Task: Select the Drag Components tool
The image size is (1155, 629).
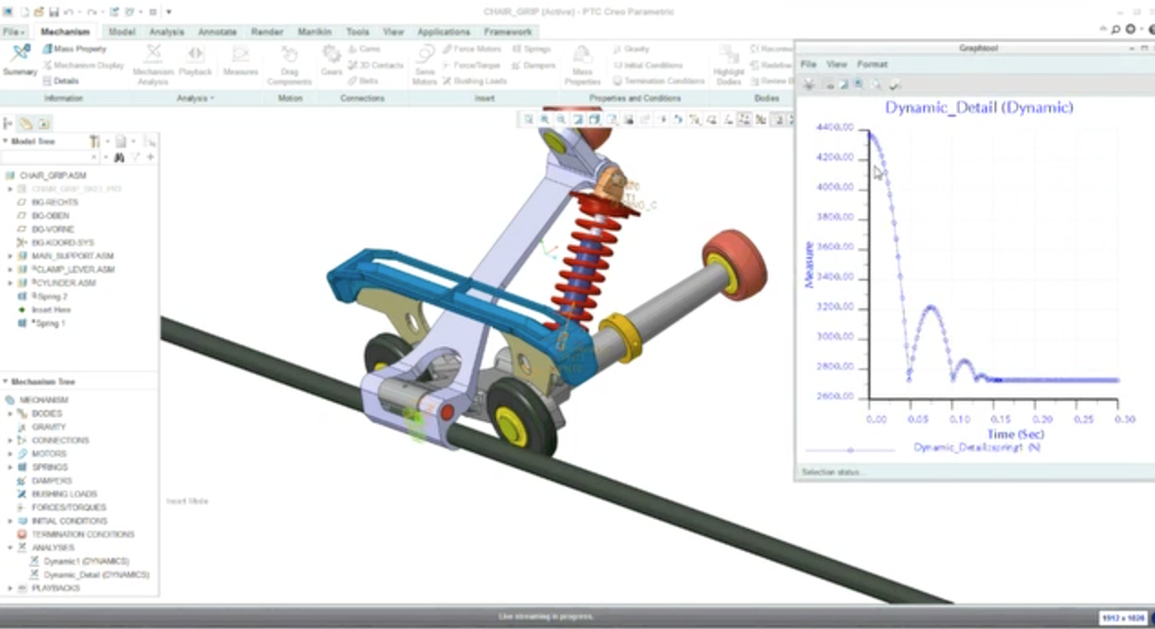Action: (289, 62)
